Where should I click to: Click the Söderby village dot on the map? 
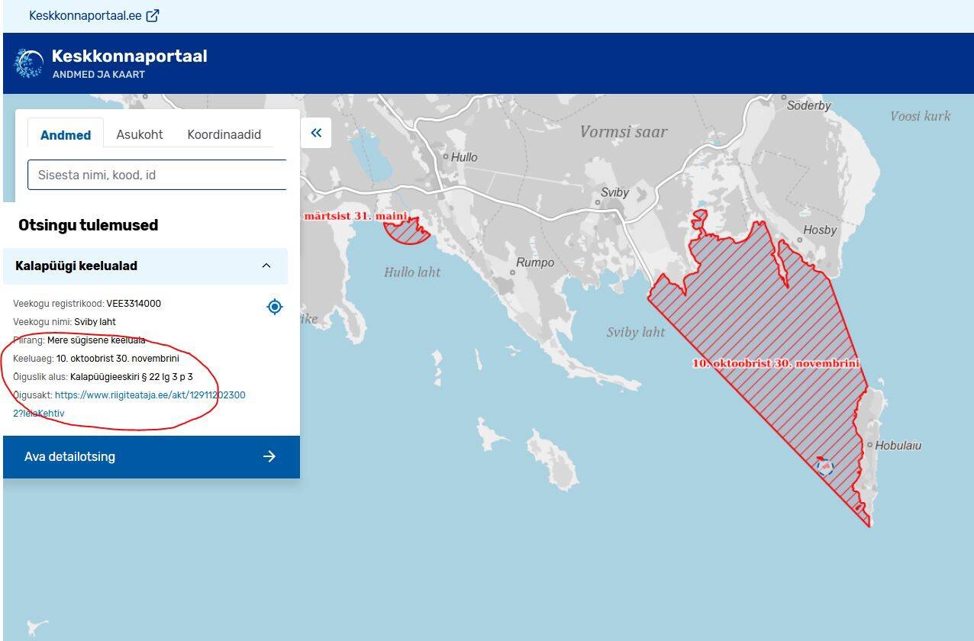coord(783,98)
